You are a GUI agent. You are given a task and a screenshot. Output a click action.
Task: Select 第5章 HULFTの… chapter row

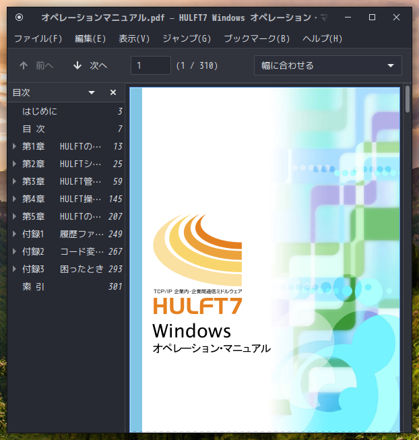click(x=66, y=216)
